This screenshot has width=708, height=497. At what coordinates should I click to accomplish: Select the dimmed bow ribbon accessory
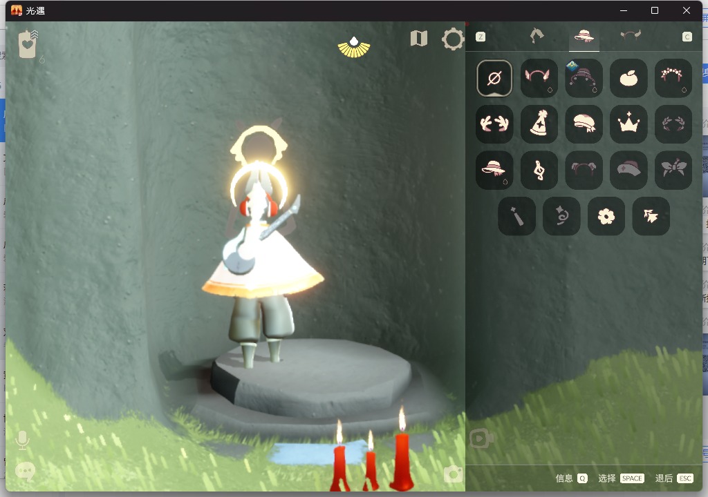tap(673, 170)
